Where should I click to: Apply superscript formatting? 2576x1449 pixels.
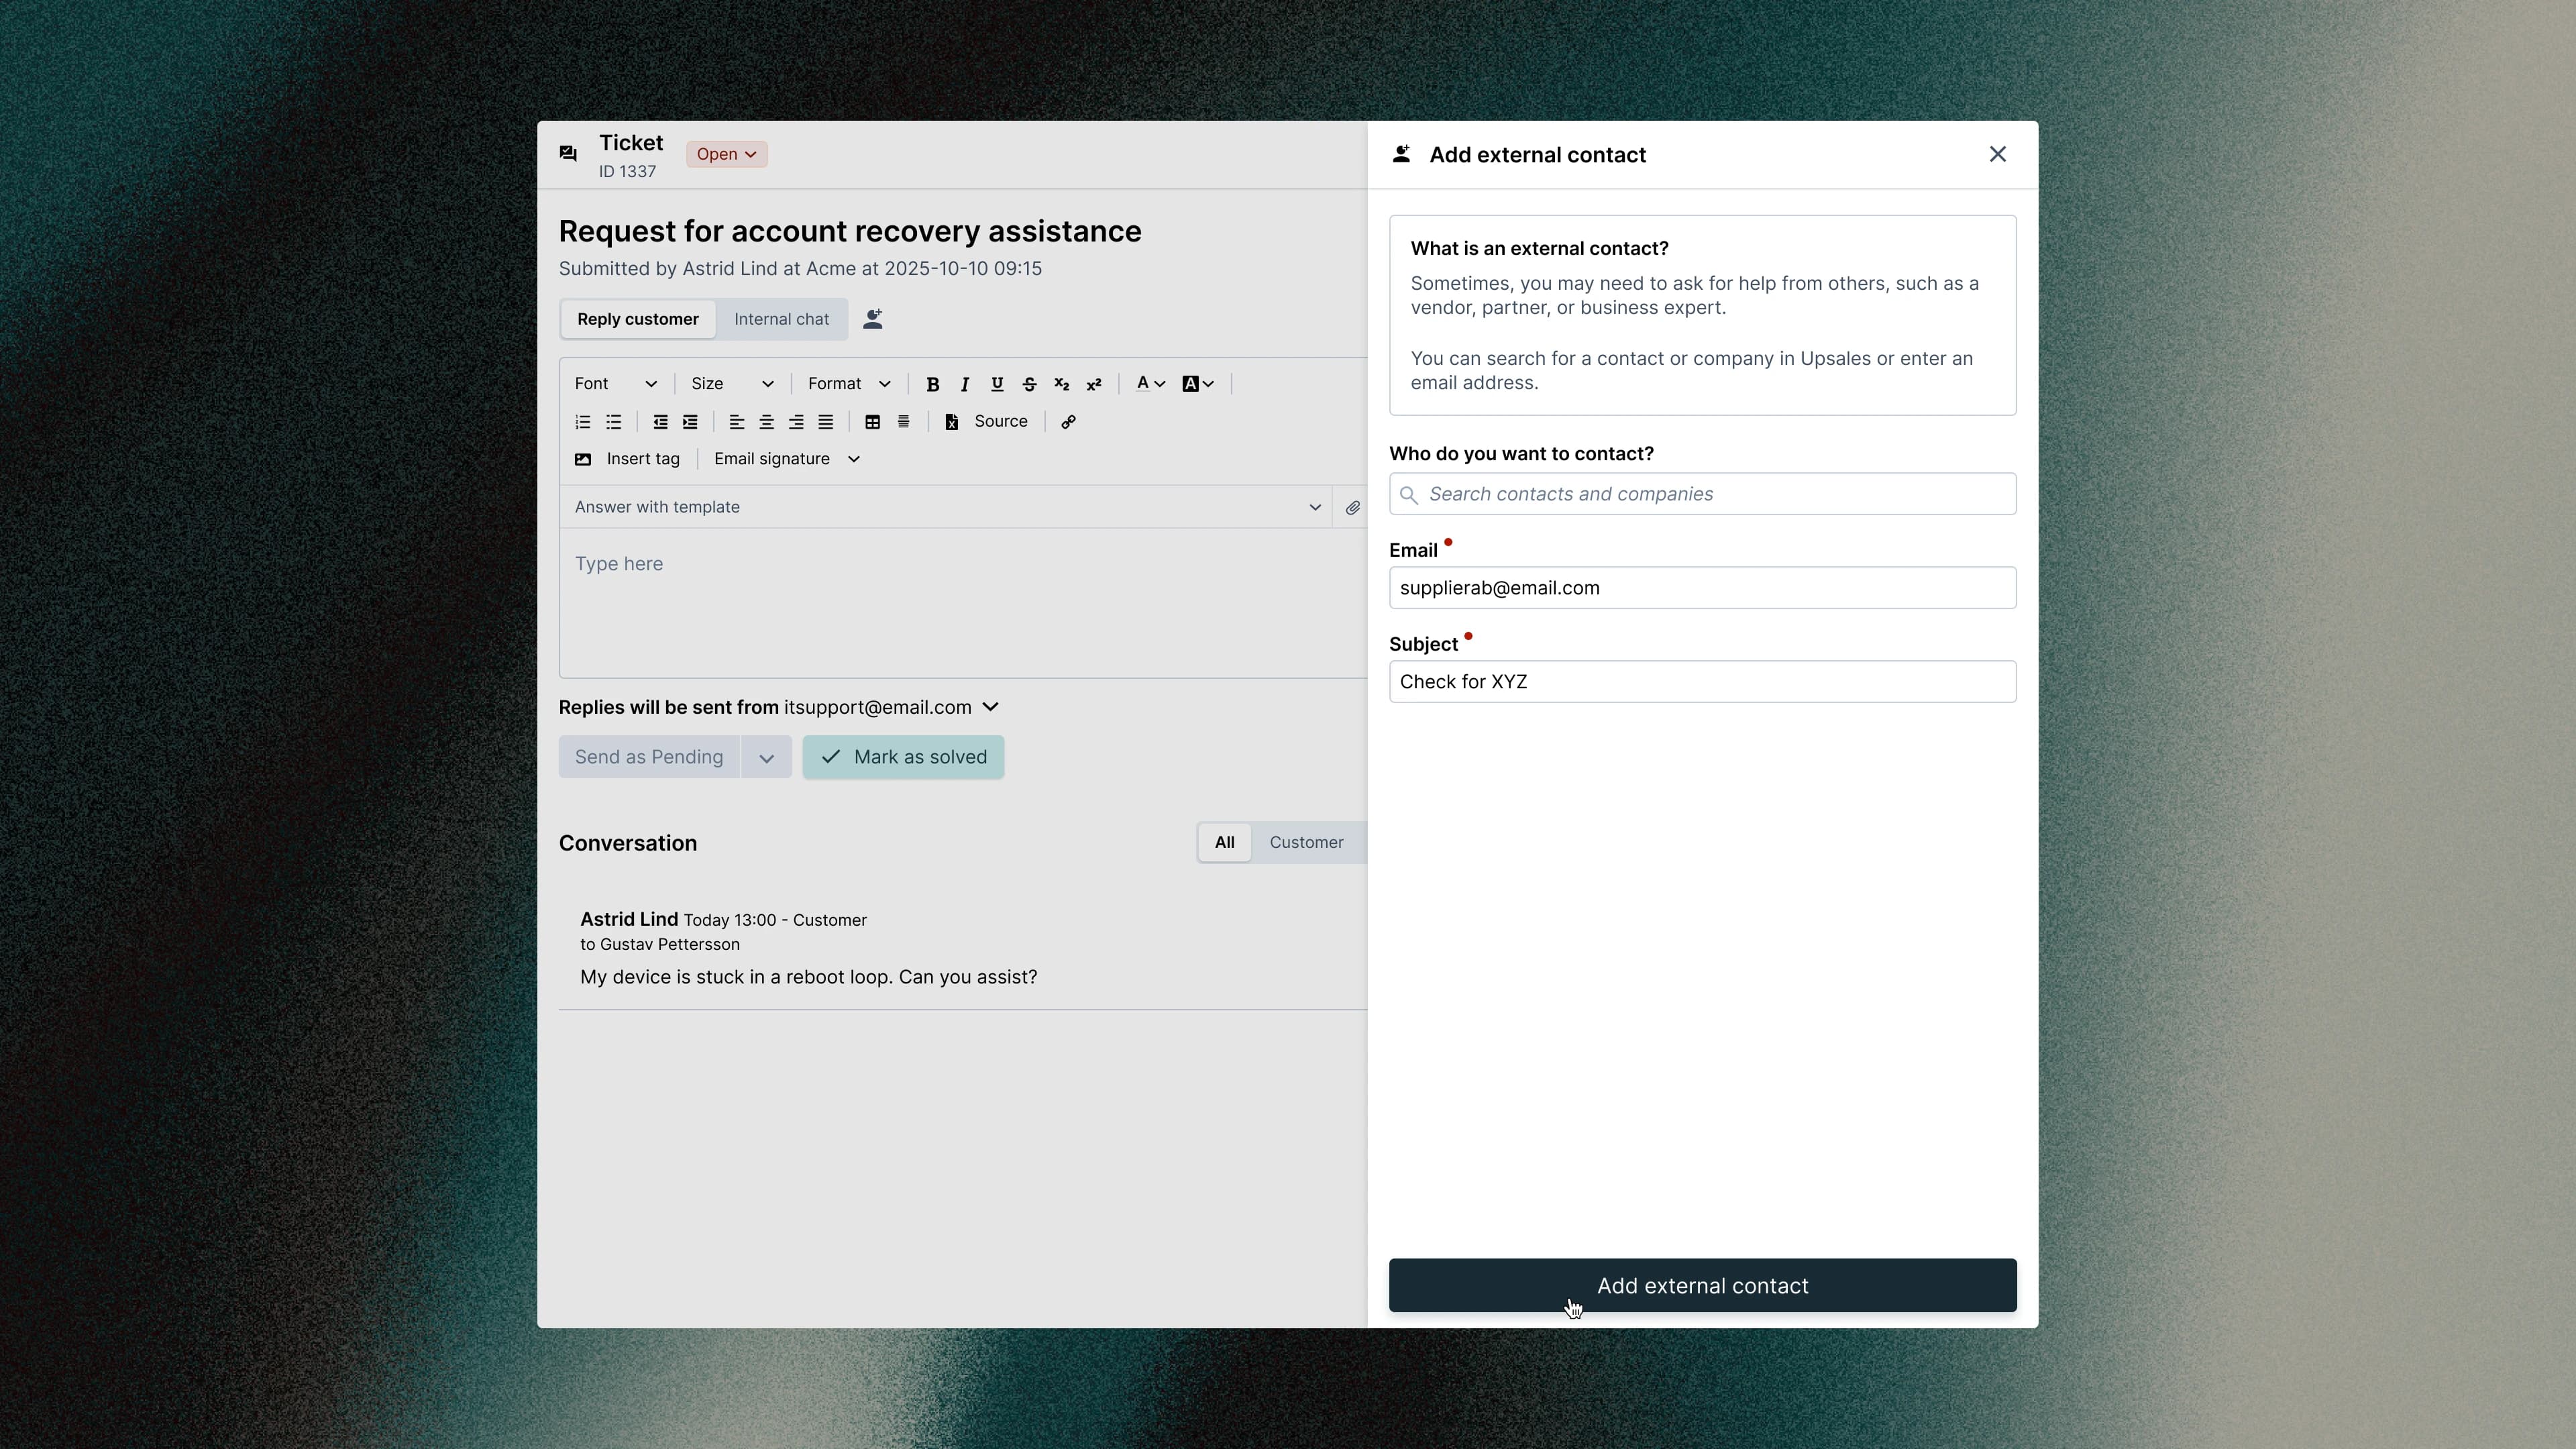point(1093,383)
